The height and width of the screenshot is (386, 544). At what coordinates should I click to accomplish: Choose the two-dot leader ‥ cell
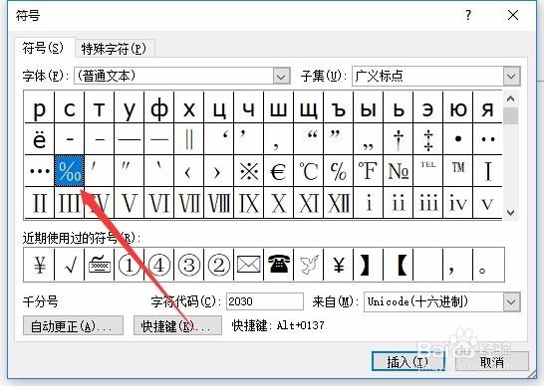487,139
